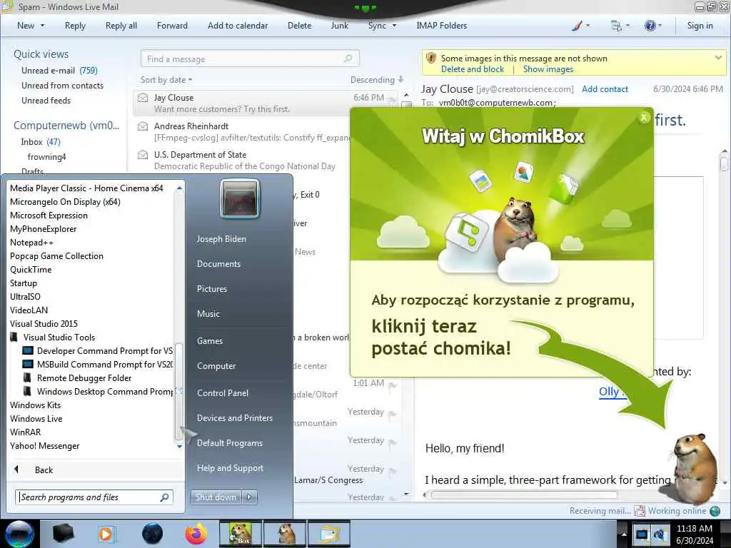The image size is (731, 548).
Task: Click Junk in the toolbar
Action: pos(339,26)
